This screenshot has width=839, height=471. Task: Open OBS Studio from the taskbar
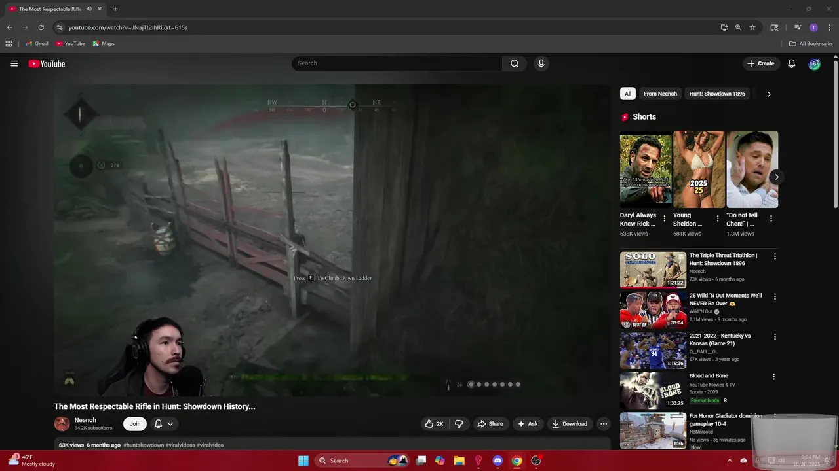pos(536,461)
